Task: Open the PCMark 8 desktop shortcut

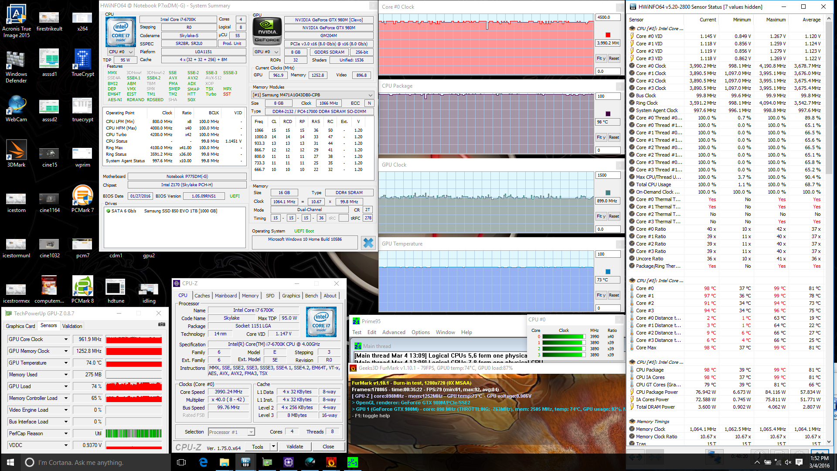Action: point(82,289)
